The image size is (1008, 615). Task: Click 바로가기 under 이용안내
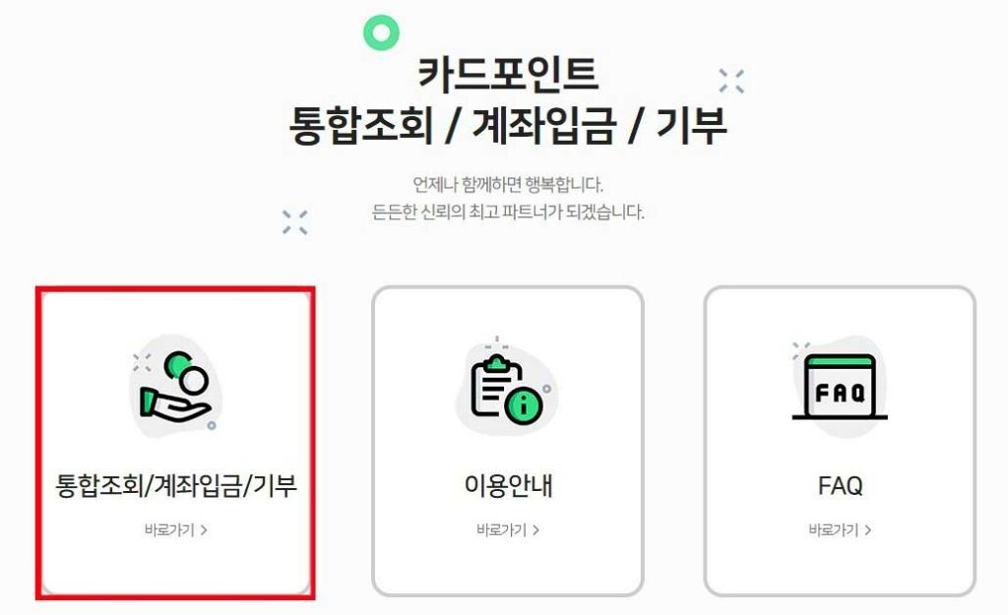point(501,530)
